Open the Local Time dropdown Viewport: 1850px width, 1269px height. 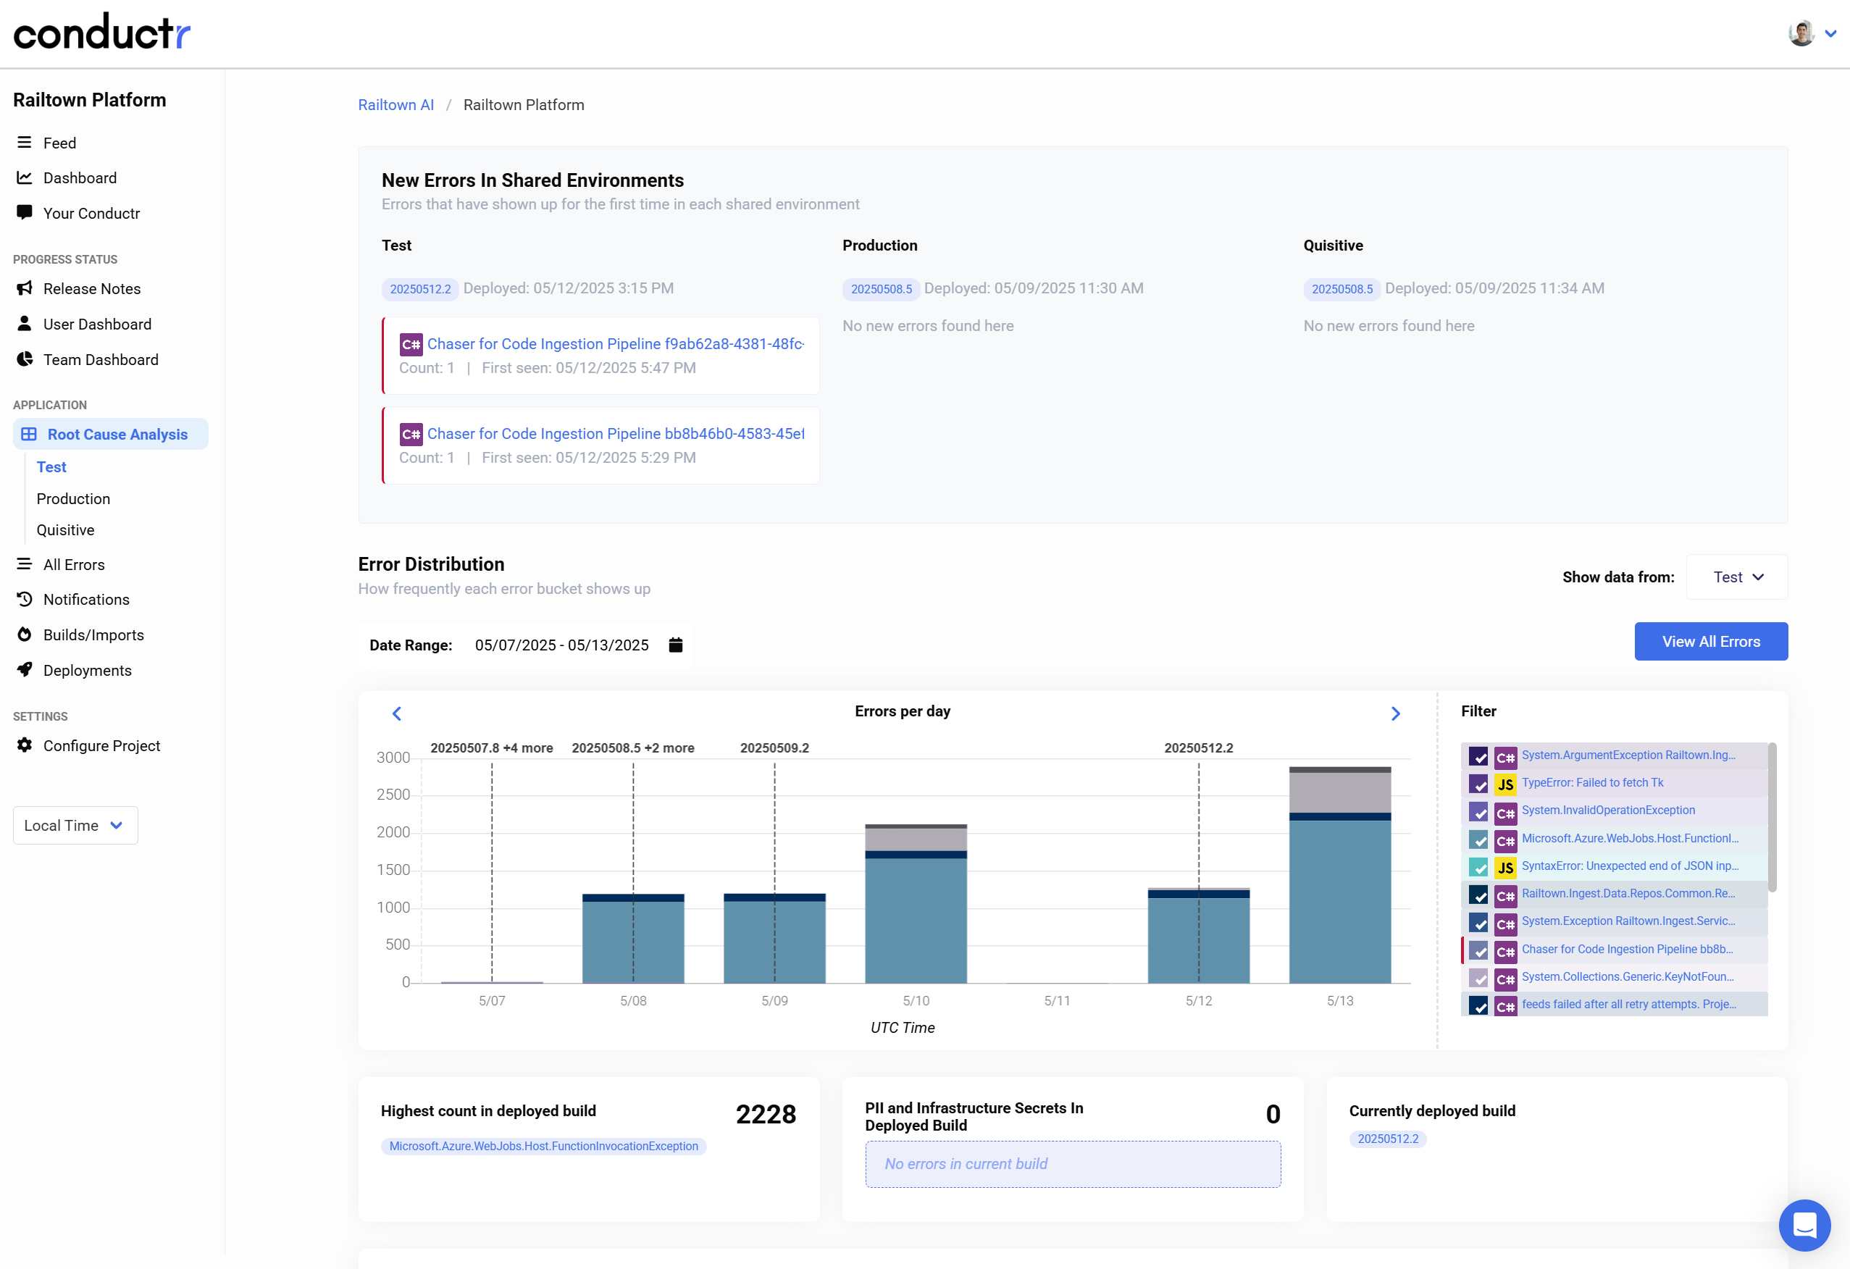pos(75,826)
